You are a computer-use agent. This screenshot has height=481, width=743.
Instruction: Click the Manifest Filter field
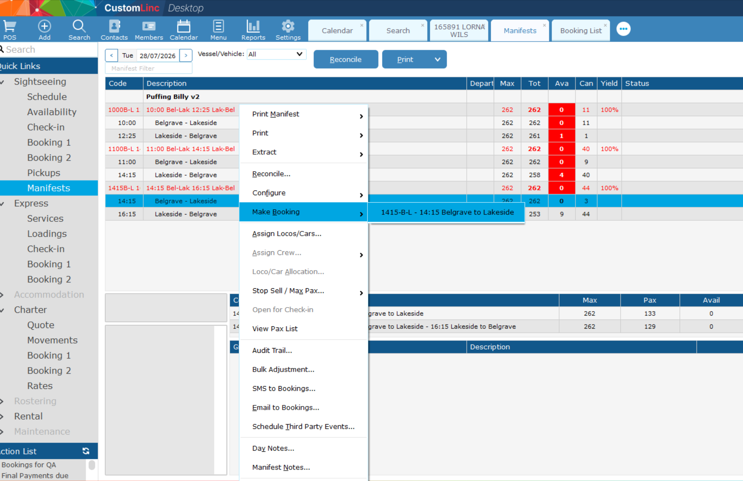(x=149, y=68)
